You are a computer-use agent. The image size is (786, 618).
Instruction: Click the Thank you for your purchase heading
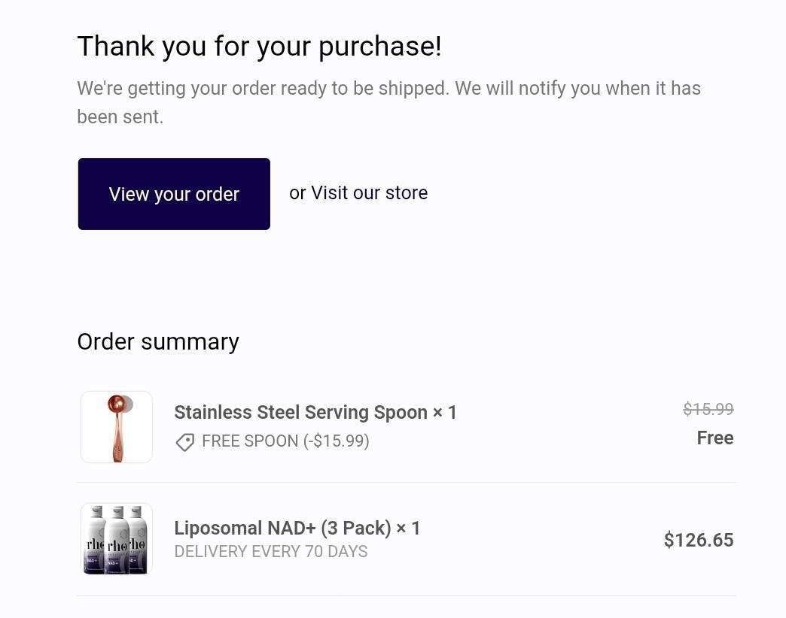click(259, 46)
